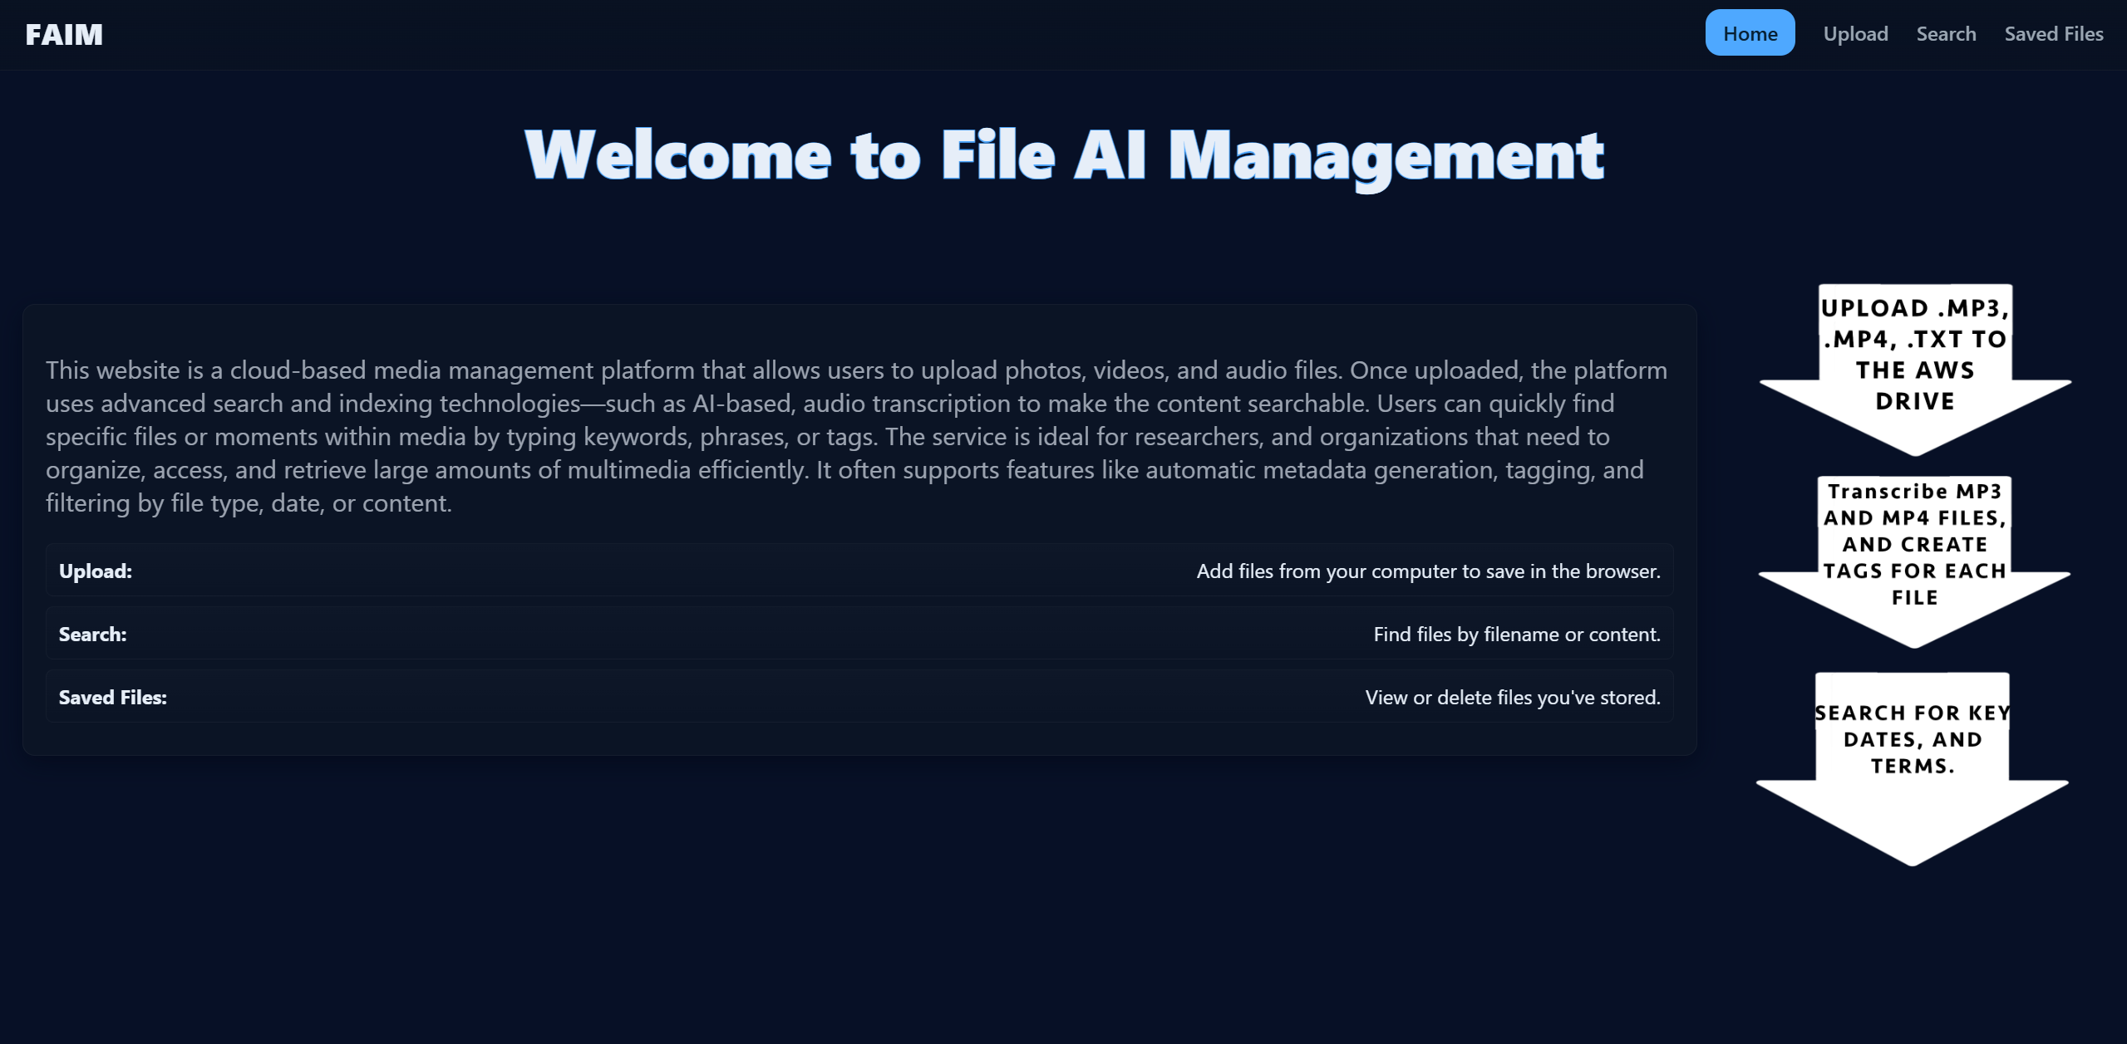Open the Search page
This screenshot has height=1044, width=2127.
pos(1946,34)
